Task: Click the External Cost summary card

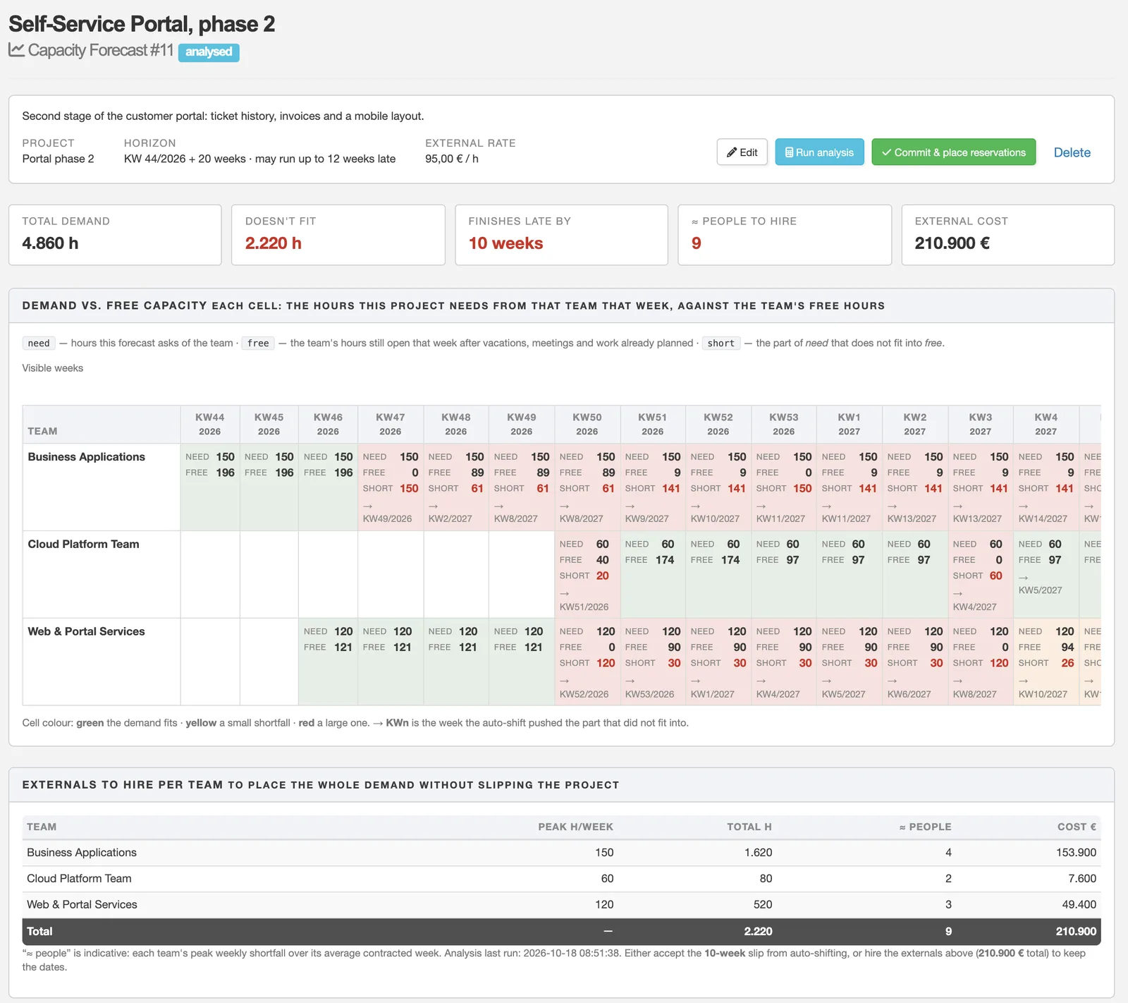Action: tap(1008, 235)
